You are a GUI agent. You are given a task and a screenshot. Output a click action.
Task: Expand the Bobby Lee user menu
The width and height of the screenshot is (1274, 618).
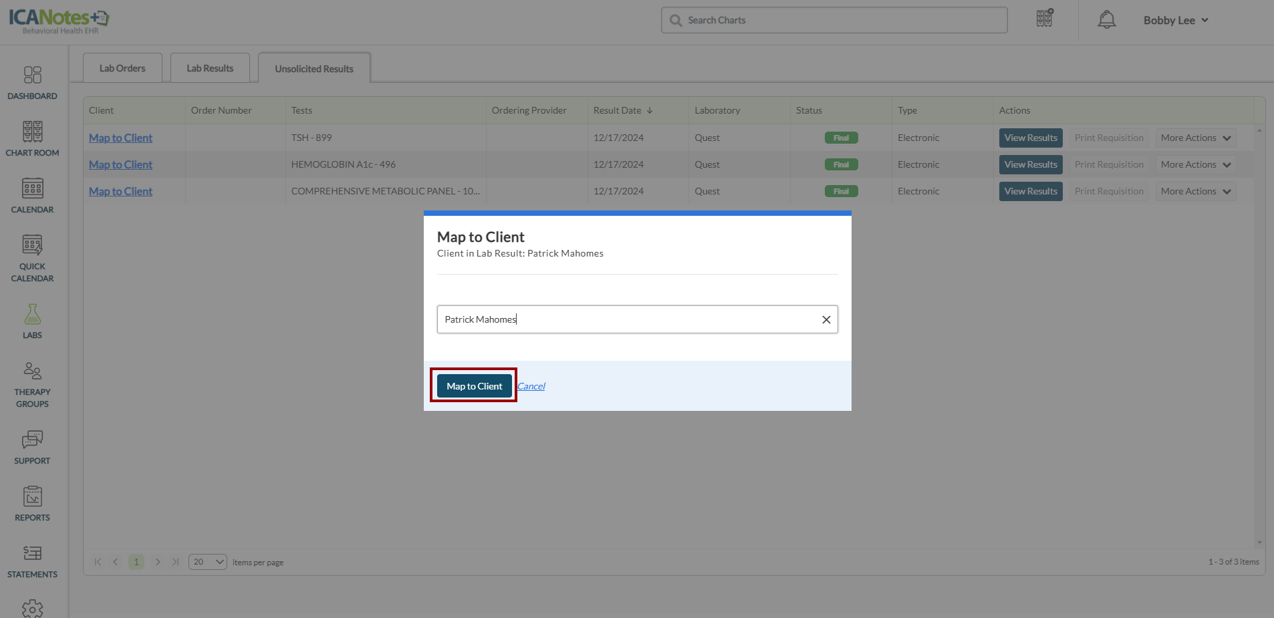click(x=1176, y=20)
